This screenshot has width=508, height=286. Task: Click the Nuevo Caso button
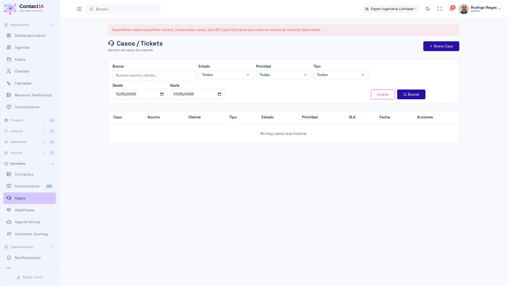pos(441,46)
